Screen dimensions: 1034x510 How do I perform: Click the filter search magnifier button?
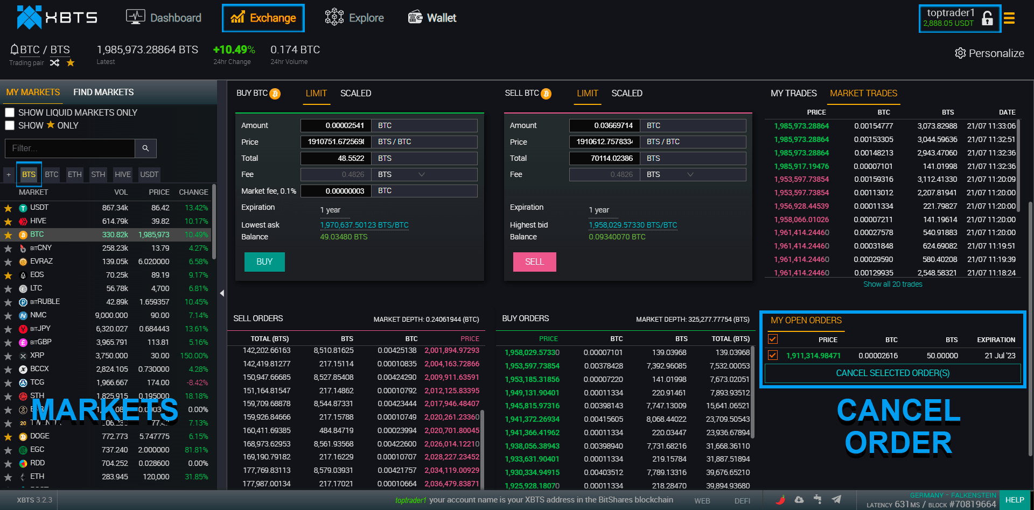coord(145,148)
